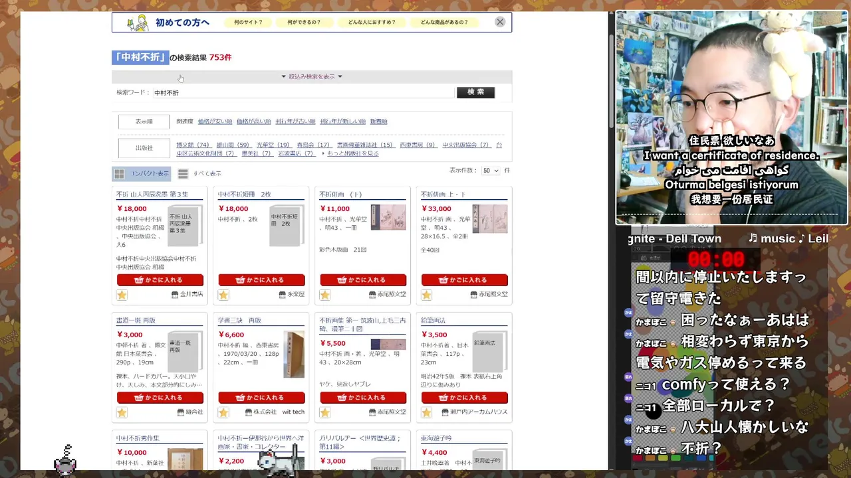The image size is (851, 478).
Task: Click the 初めての方へ banner heading
Action: coord(182,23)
